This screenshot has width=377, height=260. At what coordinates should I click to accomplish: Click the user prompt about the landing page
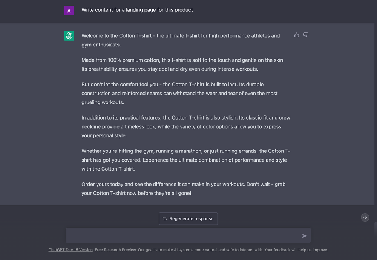(137, 10)
